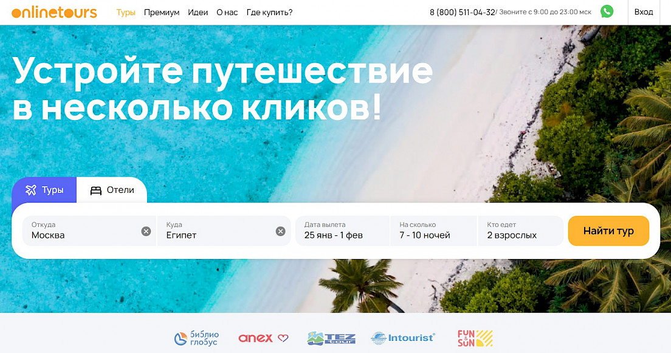Open the Библио Глобус partner logo
671x353 pixels.
(x=196, y=338)
